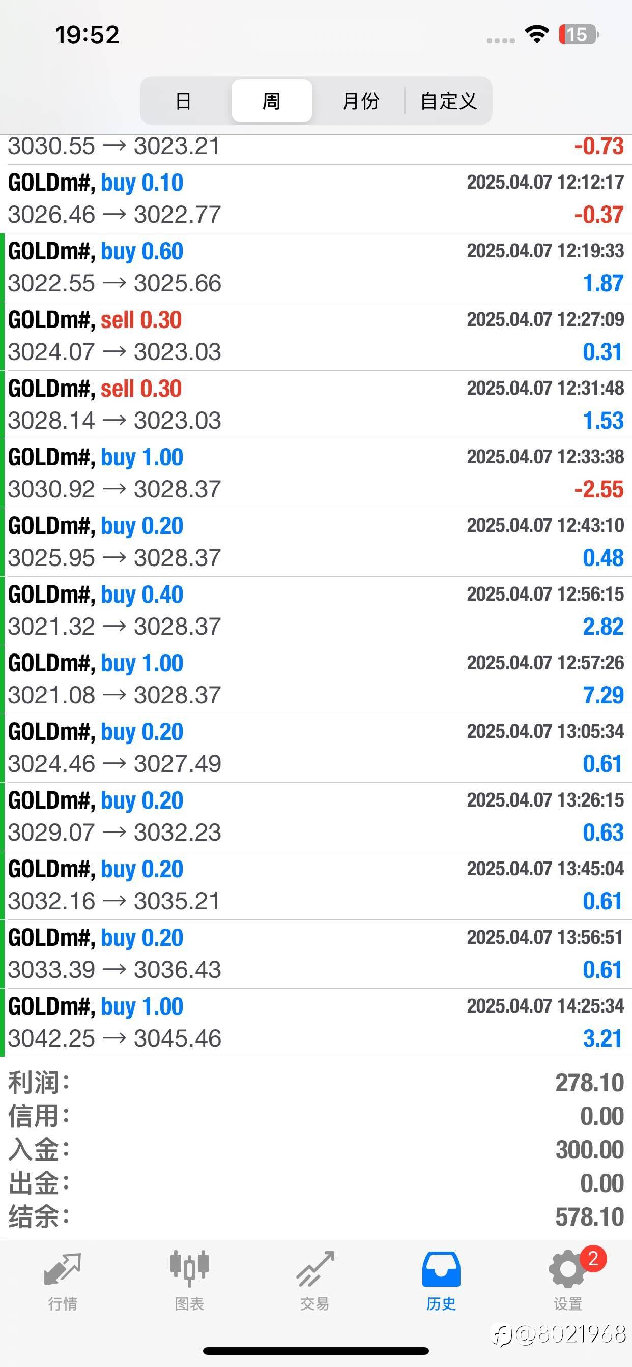Switch to the 月份 month period
Screen dimensions: 632x1367
point(361,101)
